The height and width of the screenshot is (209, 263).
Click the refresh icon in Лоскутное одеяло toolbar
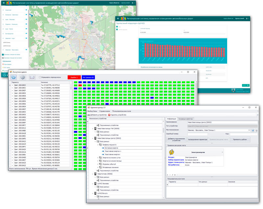pos(13,77)
